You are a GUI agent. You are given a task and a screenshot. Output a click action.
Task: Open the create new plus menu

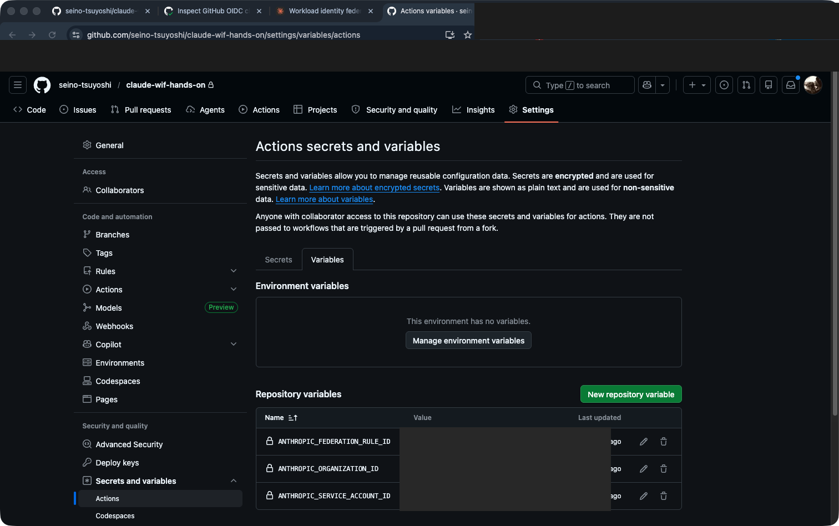(697, 85)
